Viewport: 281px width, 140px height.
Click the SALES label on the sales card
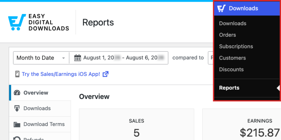[x=137, y=121]
